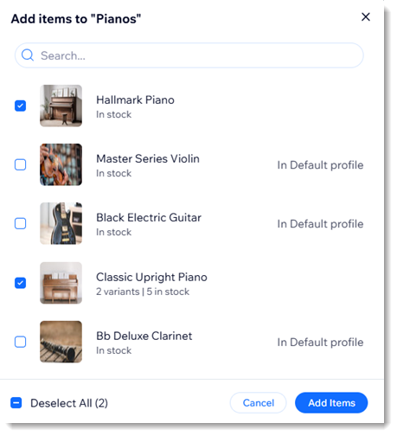Click the Hallmark Piano thumbnail
397x436 pixels.
(x=61, y=106)
